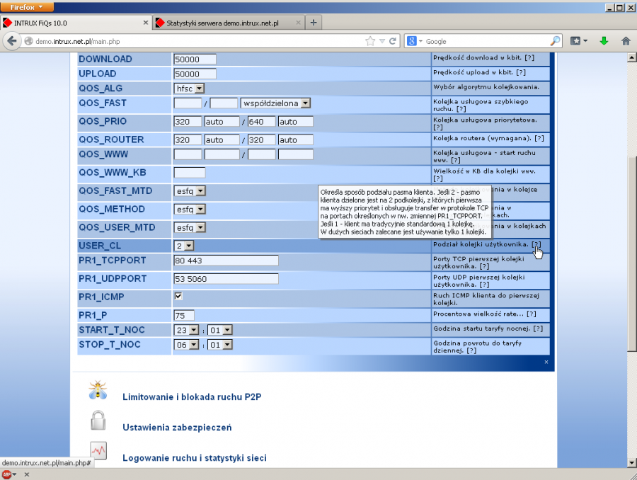The height and width of the screenshot is (480, 637).
Task: Click the PR1_P field containing 75
Action: (x=183, y=315)
